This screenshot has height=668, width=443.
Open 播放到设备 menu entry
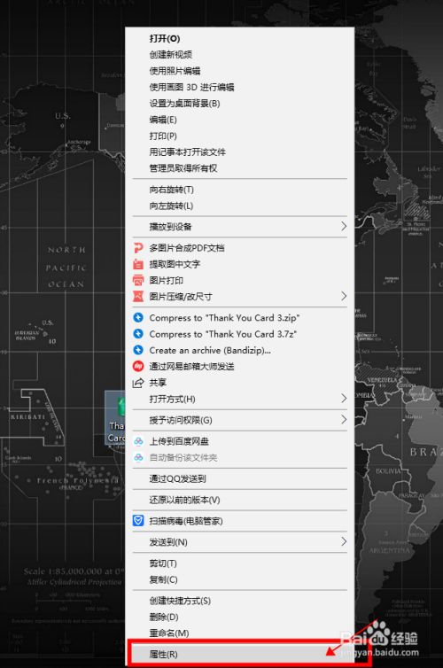tap(240, 227)
